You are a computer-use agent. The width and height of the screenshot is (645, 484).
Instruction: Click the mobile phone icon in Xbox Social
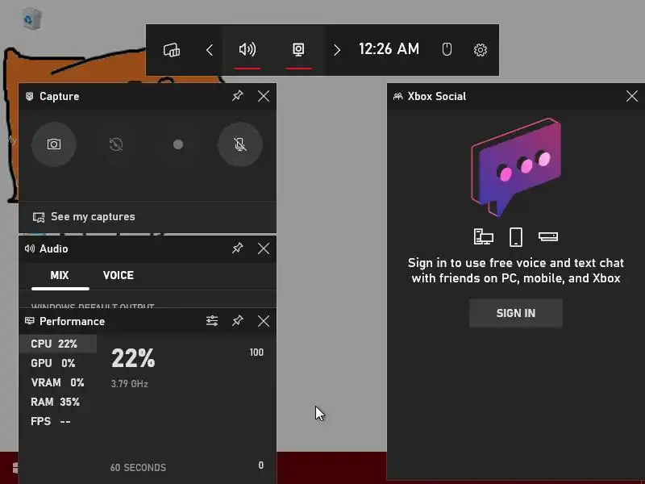(x=516, y=237)
